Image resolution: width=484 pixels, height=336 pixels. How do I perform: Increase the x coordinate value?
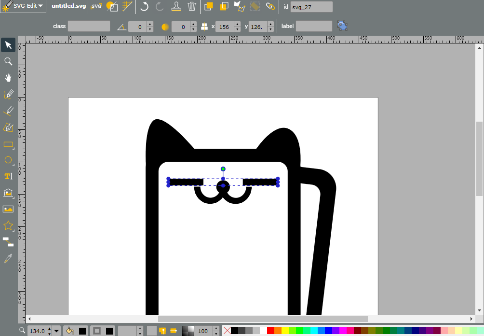[x=237, y=24]
